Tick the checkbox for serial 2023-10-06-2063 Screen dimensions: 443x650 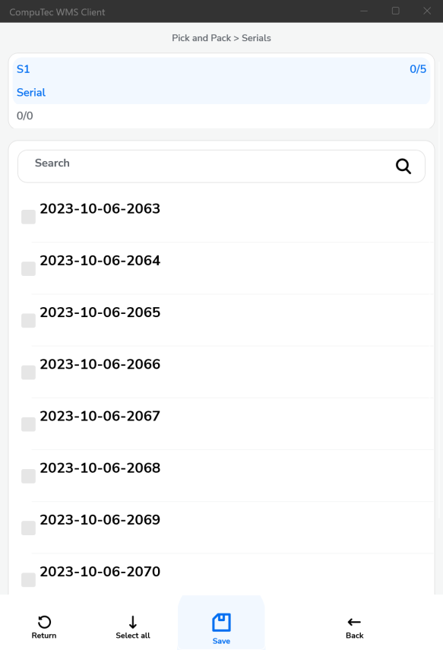(x=28, y=217)
